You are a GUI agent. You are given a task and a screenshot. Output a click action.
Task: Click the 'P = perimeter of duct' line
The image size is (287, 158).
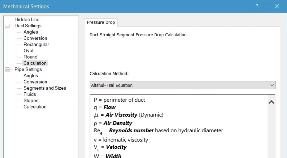(119, 100)
